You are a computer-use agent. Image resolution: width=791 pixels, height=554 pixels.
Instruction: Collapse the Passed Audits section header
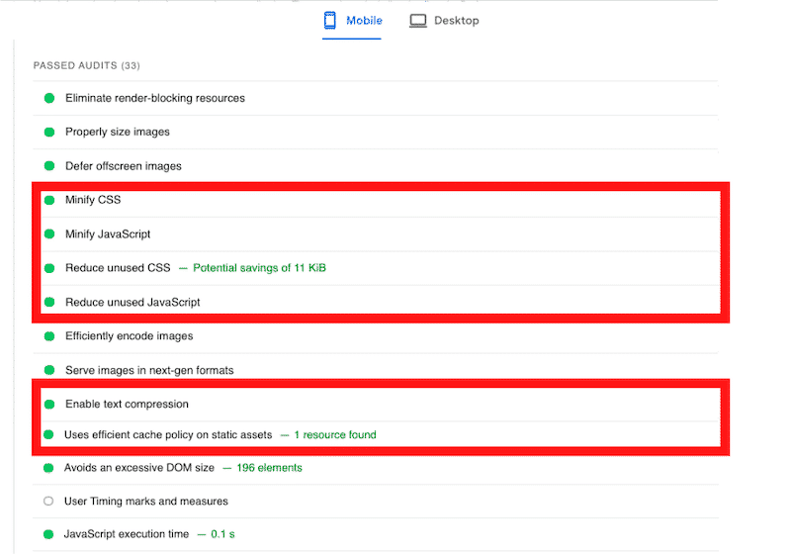(86, 66)
